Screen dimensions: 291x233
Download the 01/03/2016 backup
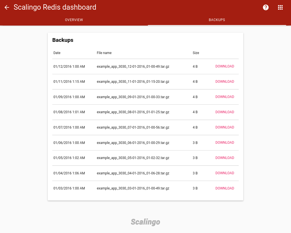tap(225, 188)
